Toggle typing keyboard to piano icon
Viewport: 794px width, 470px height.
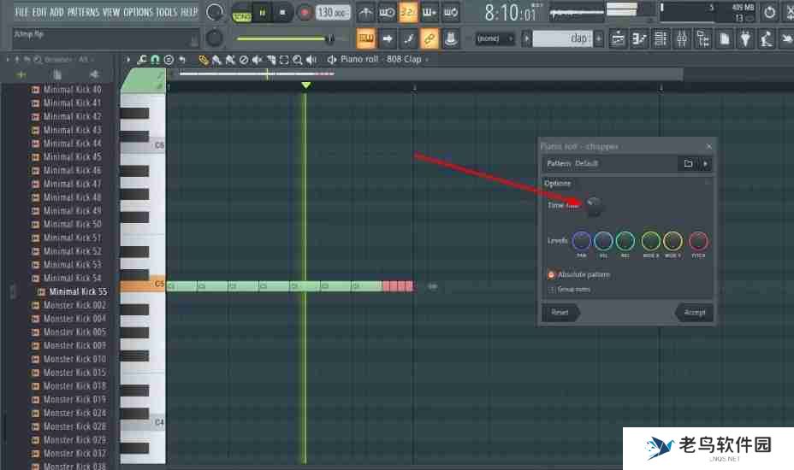pos(365,38)
